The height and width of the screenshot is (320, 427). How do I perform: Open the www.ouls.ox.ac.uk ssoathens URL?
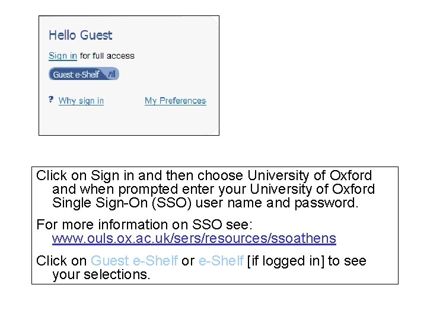coord(194,239)
